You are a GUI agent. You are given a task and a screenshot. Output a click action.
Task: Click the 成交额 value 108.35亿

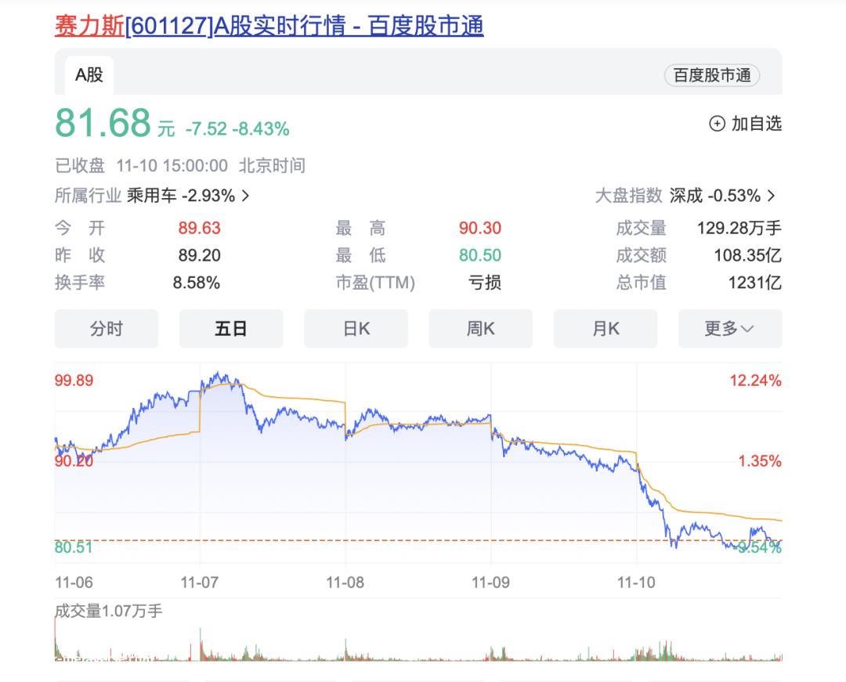[x=748, y=255]
